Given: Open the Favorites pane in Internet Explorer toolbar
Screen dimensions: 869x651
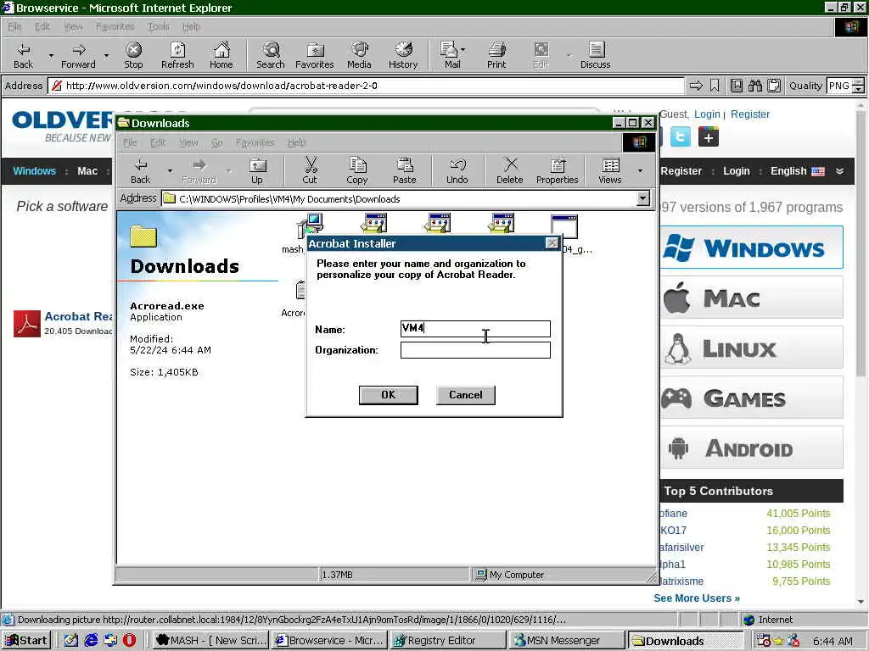Looking at the screenshot, I should pos(314,55).
